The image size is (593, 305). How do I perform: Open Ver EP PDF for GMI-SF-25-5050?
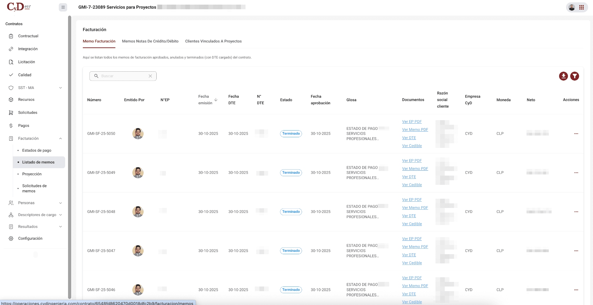coord(412,122)
